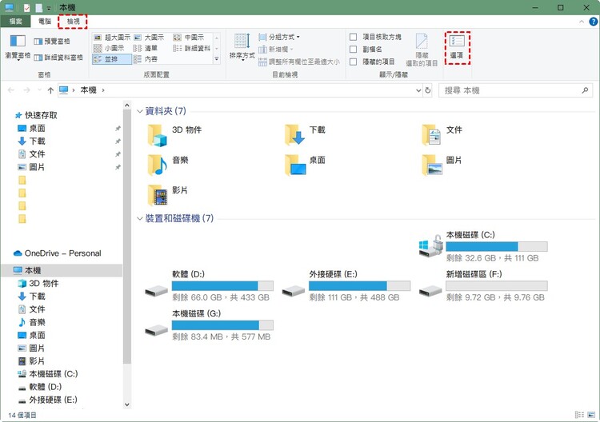Open the 新增欄 dropdown
This screenshot has height=422, width=600.
click(276, 50)
